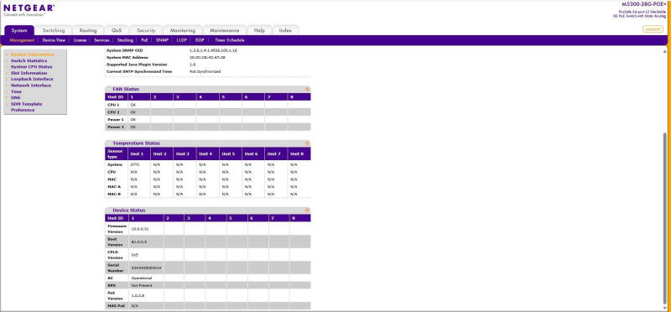Click the Firmware Version row label
The height and width of the screenshot is (312, 671).
pyautogui.click(x=117, y=228)
